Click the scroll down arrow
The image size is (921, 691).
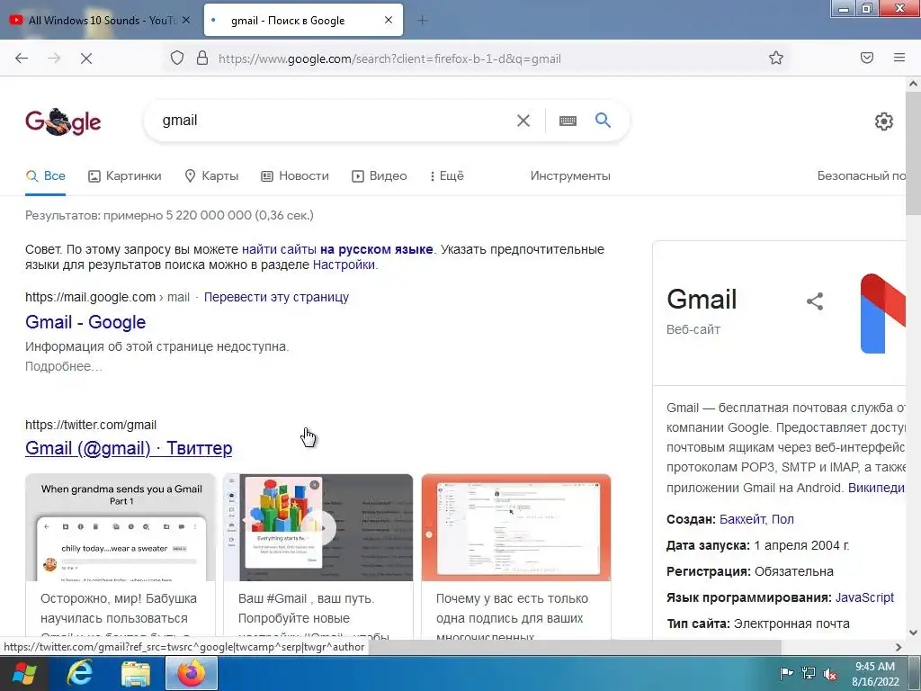pyautogui.click(x=913, y=633)
